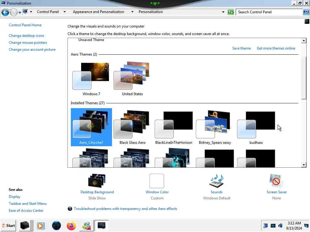This screenshot has width=310, height=232.
Task: Open Change desktop icons link
Action: tap(27, 36)
